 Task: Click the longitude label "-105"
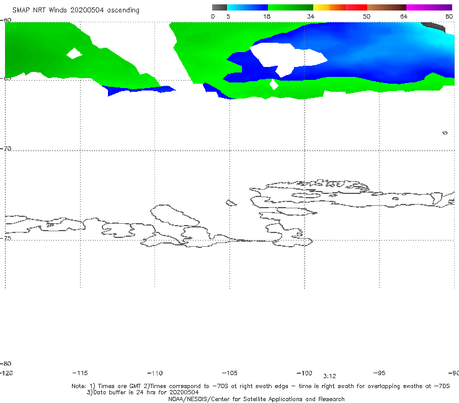tap(229, 373)
